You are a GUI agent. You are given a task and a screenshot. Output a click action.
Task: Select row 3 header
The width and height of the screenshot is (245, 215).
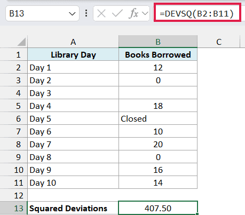[x=14, y=80]
